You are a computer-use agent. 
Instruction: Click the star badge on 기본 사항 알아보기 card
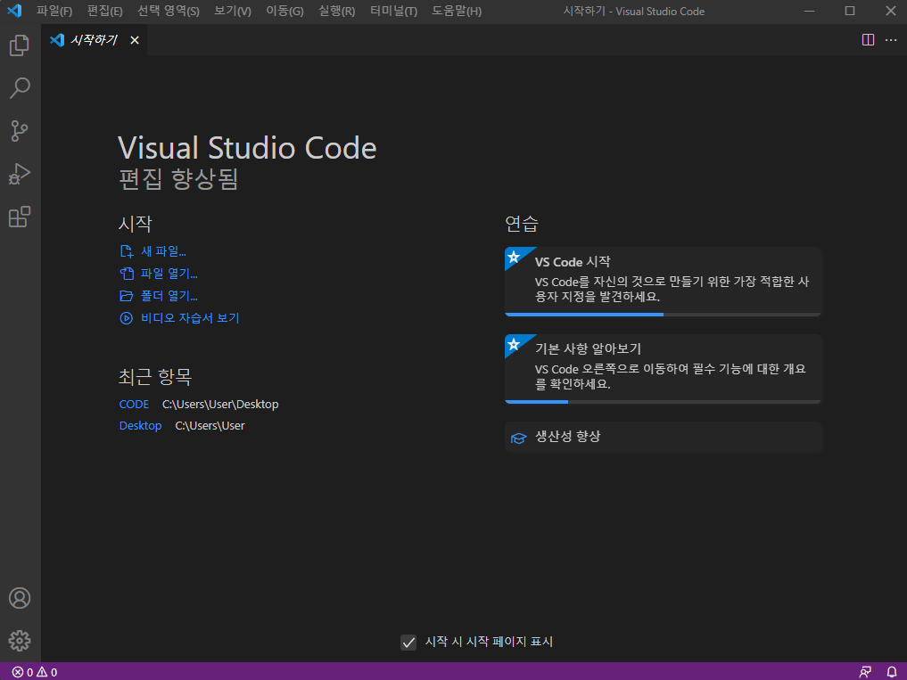(x=515, y=344)
